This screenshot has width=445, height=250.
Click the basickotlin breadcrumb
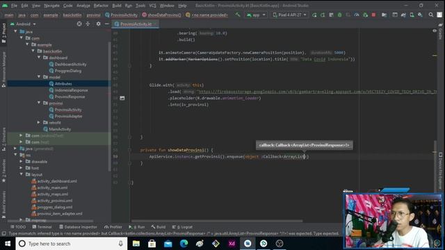point(72,15)
